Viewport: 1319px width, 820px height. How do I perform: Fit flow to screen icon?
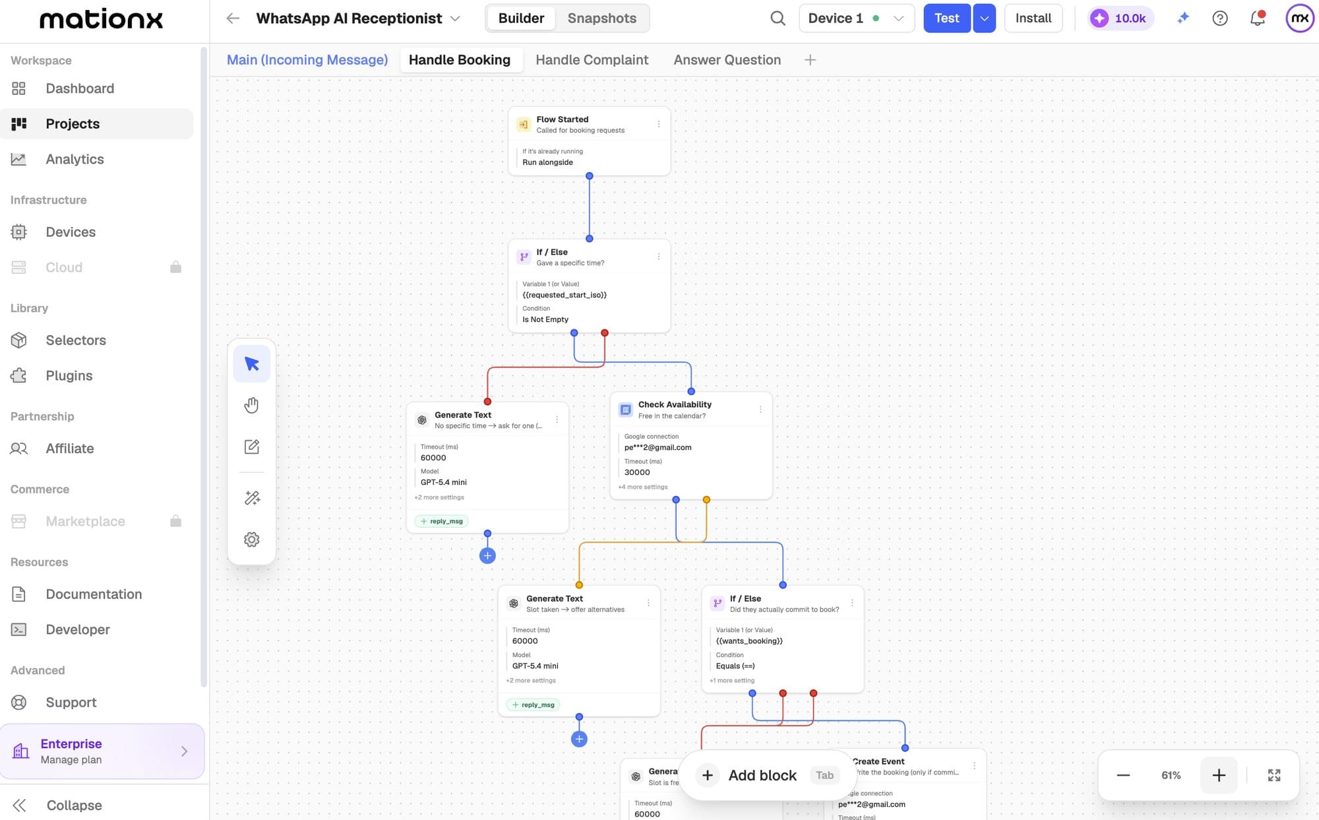click(1274, 775)
